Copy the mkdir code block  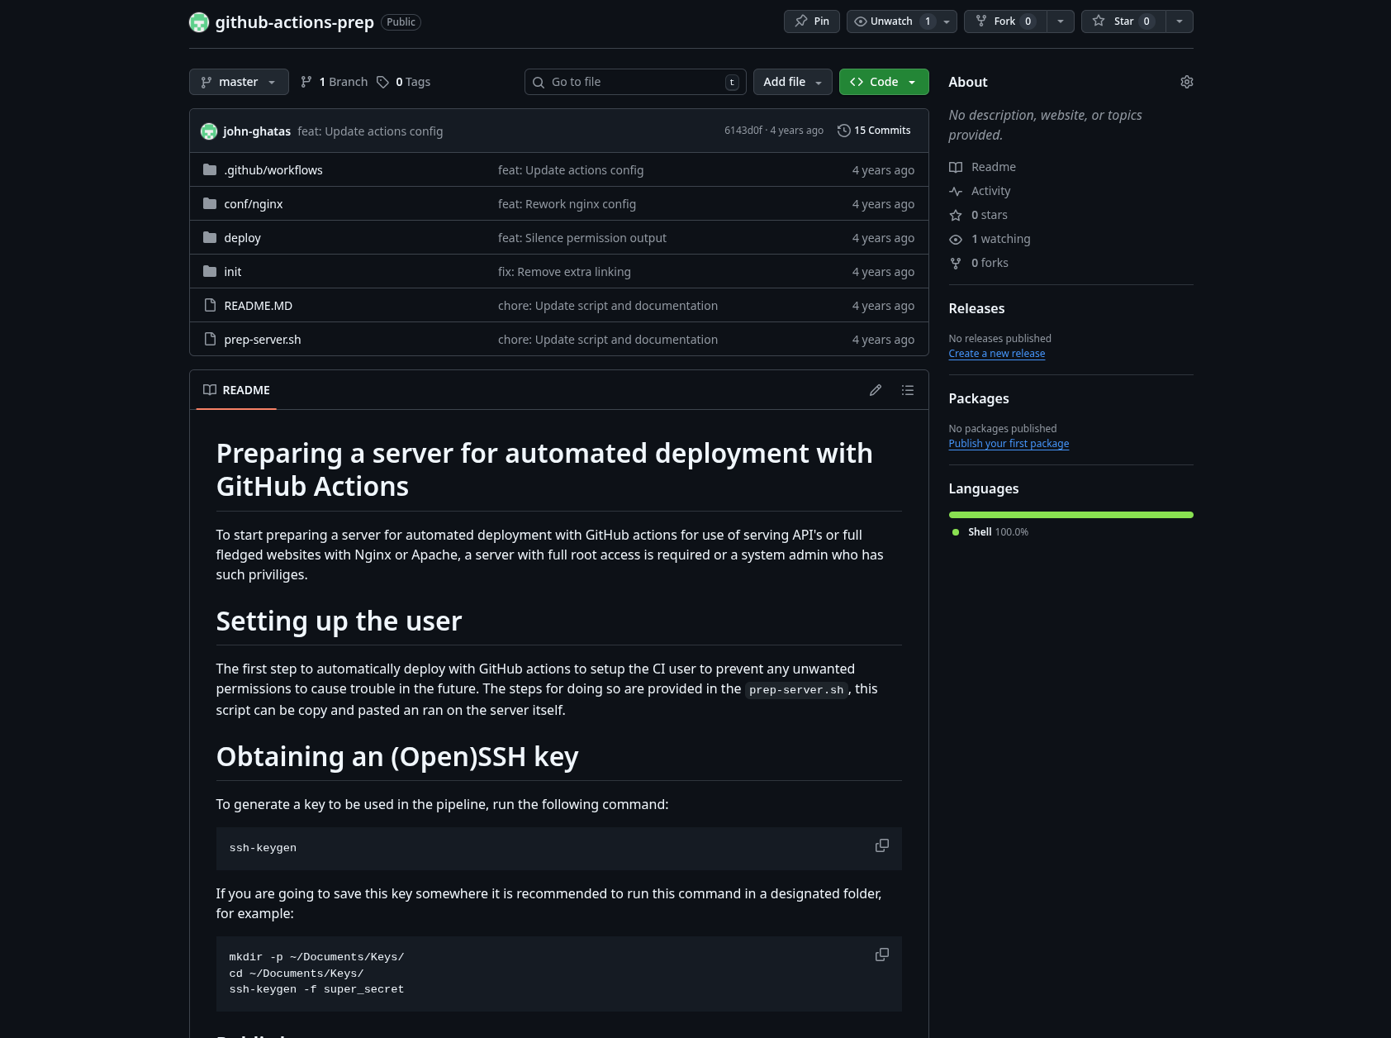coord(881,955)
